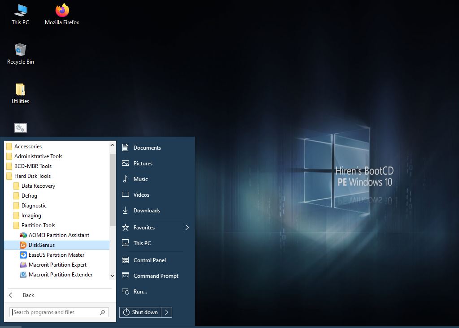Click the programs list scroll down arrow
The height and width of the screenshot is (328, 459).
113,276
